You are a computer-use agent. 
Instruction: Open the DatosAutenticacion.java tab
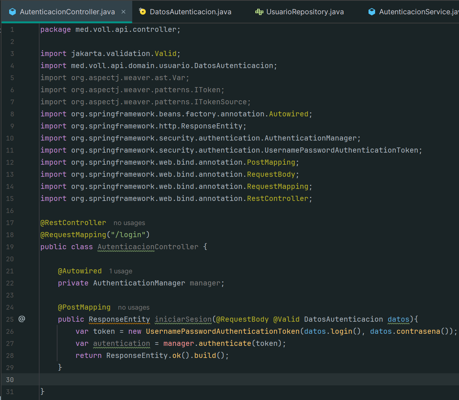(x=190, y=12)
